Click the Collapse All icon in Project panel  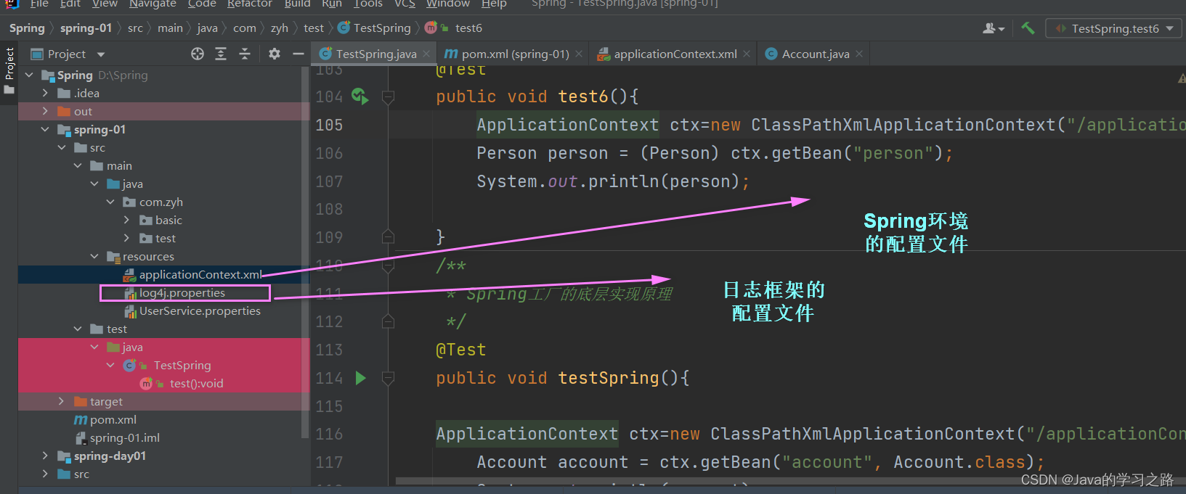coord(245,54)
